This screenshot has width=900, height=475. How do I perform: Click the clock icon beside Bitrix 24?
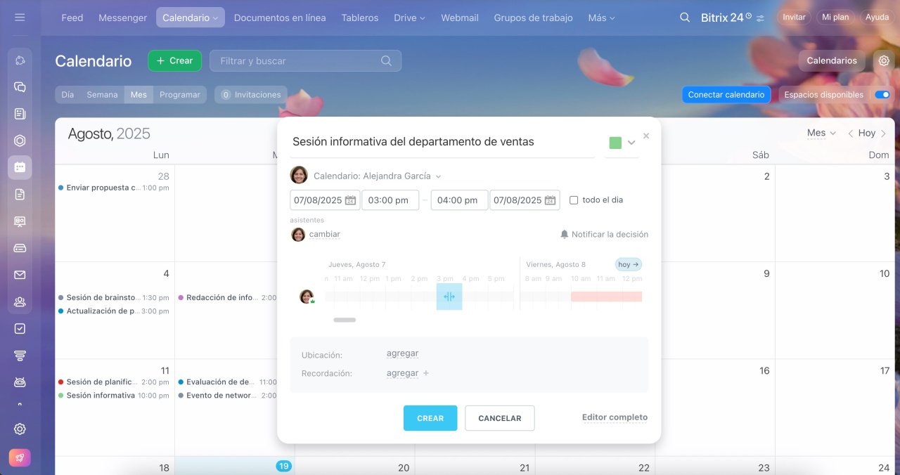(x=748, y=15)
